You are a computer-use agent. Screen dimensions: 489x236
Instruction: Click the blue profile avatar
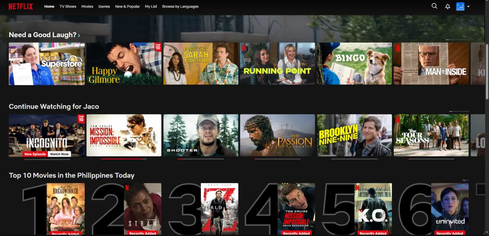[460, 6]
